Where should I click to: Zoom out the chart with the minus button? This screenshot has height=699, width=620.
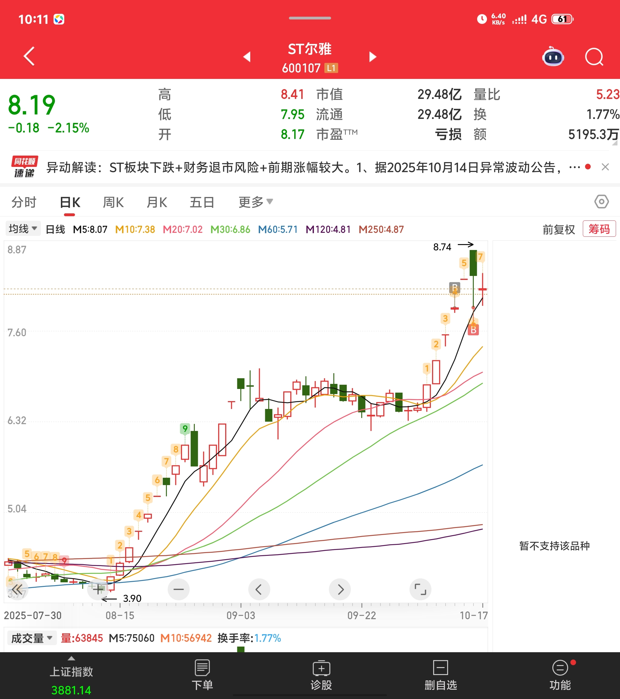pos(178,589)
